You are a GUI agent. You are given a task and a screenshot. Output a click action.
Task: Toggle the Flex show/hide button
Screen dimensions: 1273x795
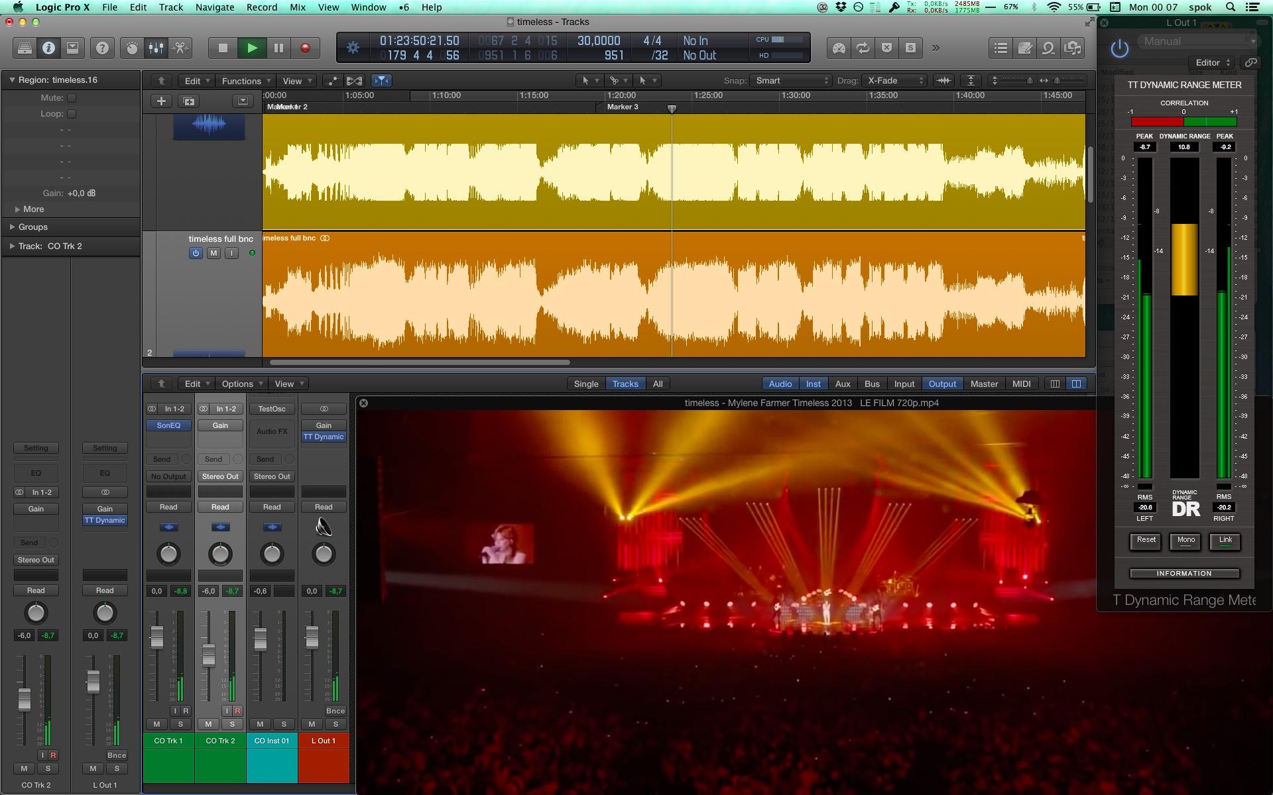click(x=355, y=80)
